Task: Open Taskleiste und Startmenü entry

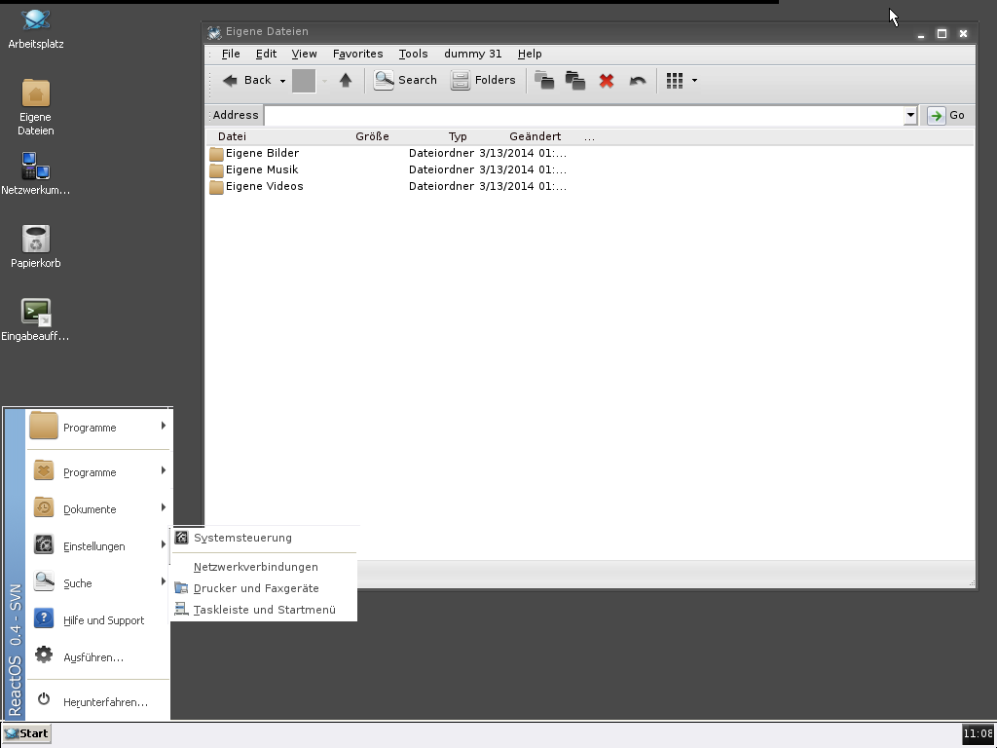Action: tap(264, 610)
